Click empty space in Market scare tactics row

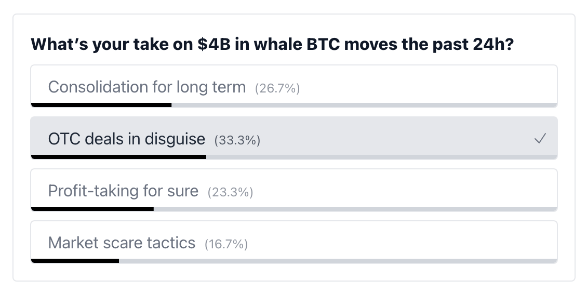(x=403, y=240)
